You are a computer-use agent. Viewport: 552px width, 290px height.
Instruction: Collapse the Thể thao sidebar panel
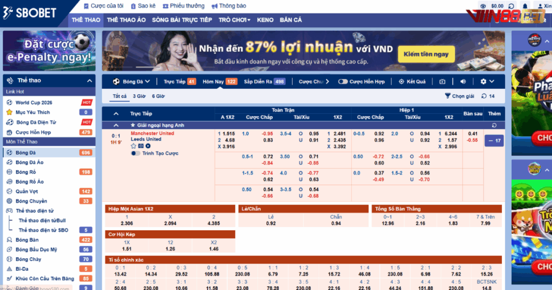click(89, 81)
